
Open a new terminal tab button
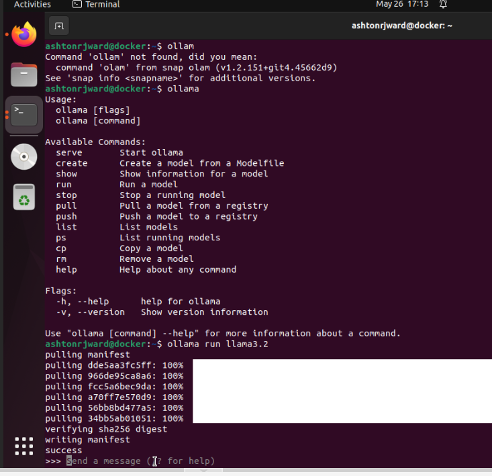coord(59,26)
